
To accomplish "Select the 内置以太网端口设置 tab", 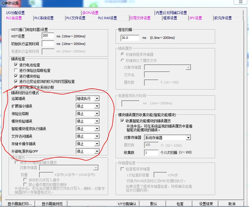I will (x=171, y=13).
